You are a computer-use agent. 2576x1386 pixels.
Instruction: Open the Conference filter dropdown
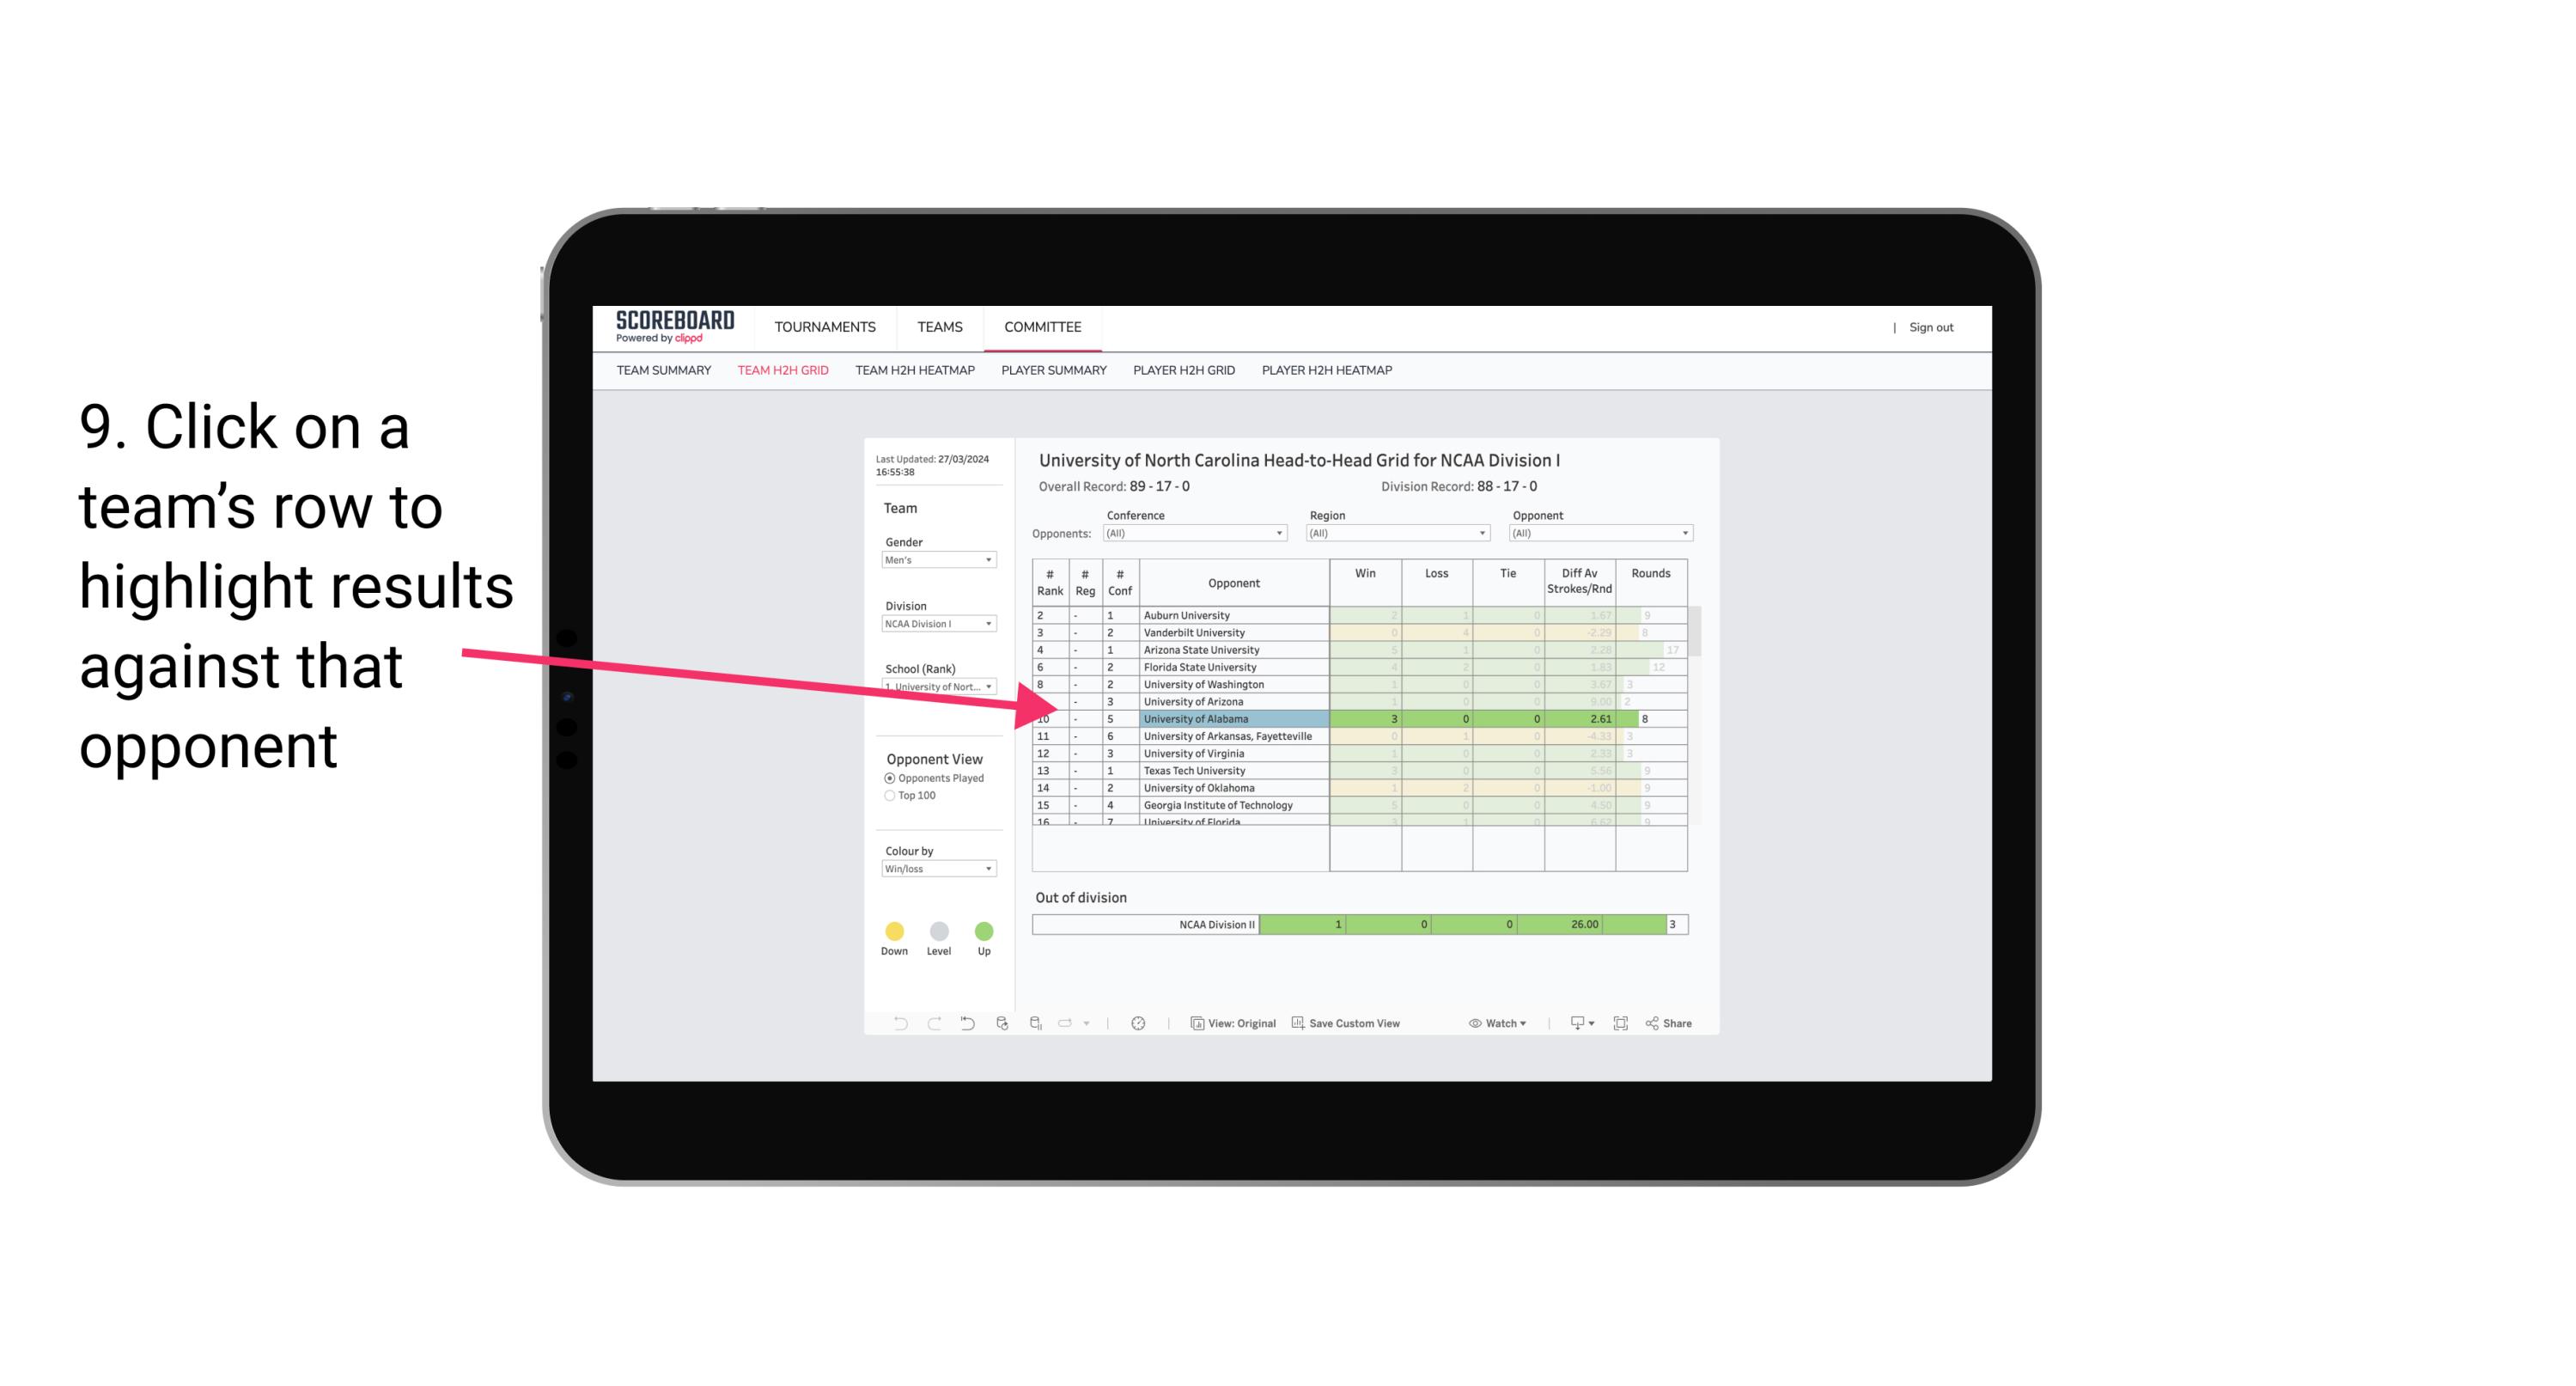click(1282, 533)
